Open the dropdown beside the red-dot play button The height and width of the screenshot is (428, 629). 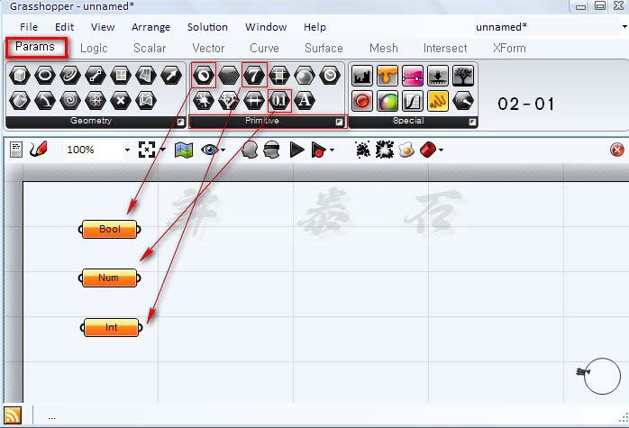[332, 150]
